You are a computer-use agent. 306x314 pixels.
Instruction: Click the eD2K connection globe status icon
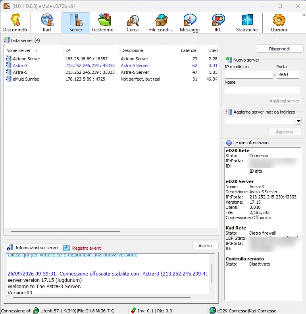tap(213, 310)
